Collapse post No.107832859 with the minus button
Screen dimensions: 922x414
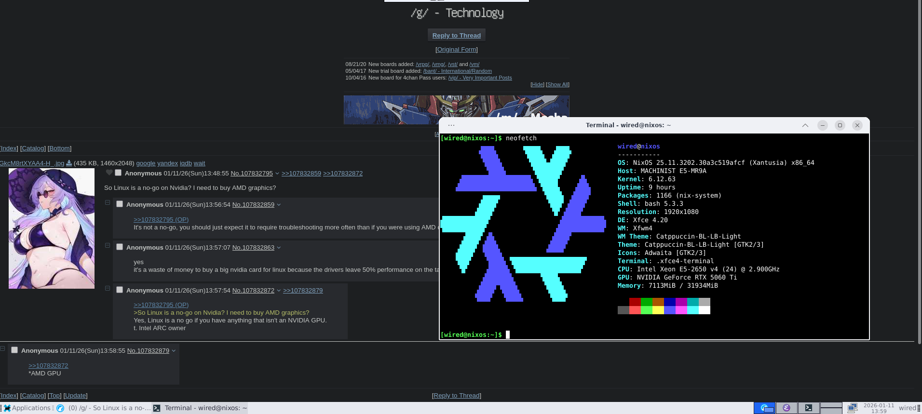(108, 202)
